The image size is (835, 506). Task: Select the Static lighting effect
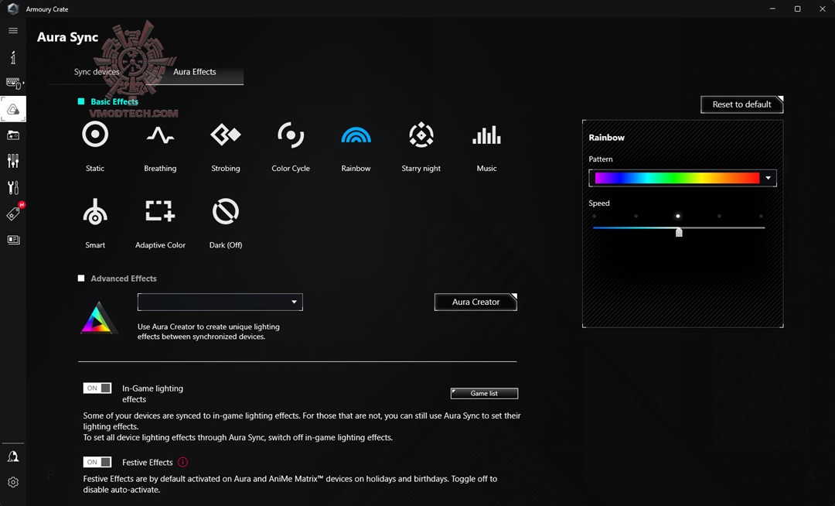[x=95, y=134]
